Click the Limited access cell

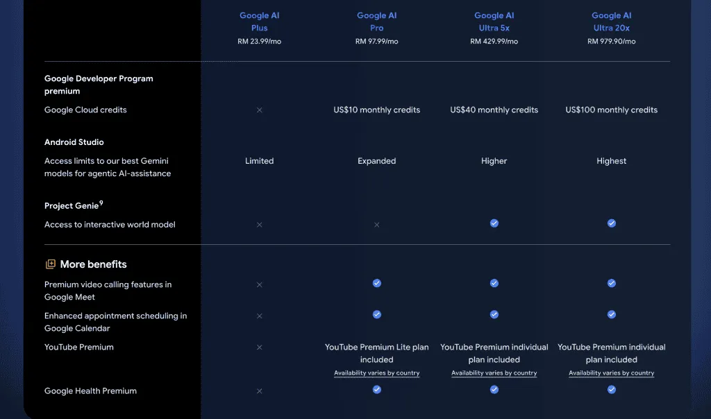point(260,161)
